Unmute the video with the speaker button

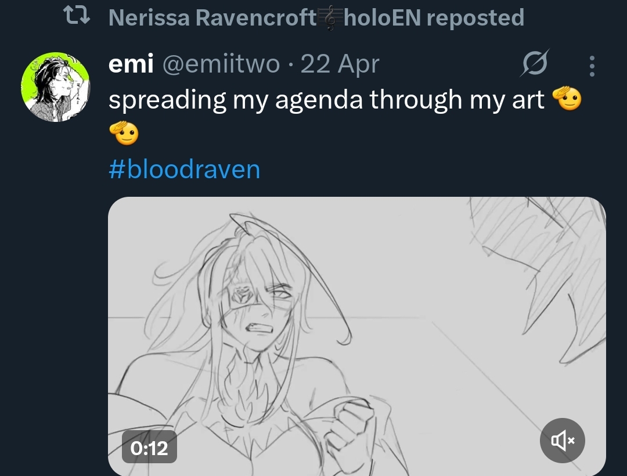[562, 441]
